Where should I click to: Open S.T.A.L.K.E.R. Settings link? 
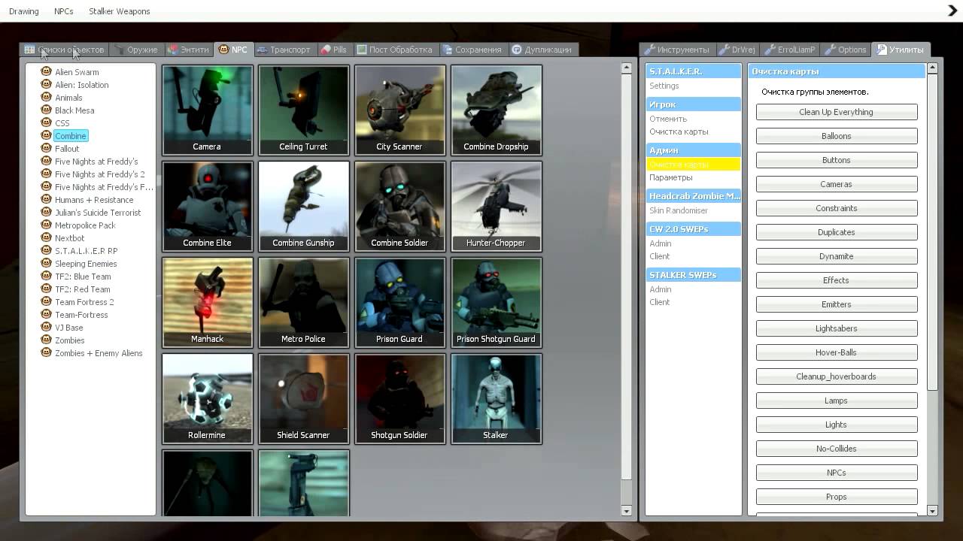[664, 86]
